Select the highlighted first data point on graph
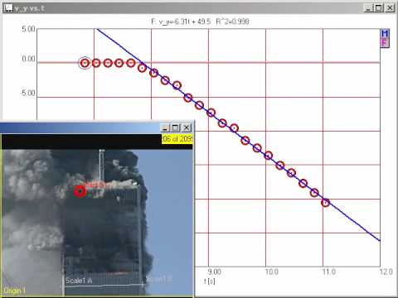This screenshot has width=398, height=298. [85, 63]
